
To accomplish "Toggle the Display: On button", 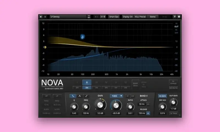I will coord(128,17).
